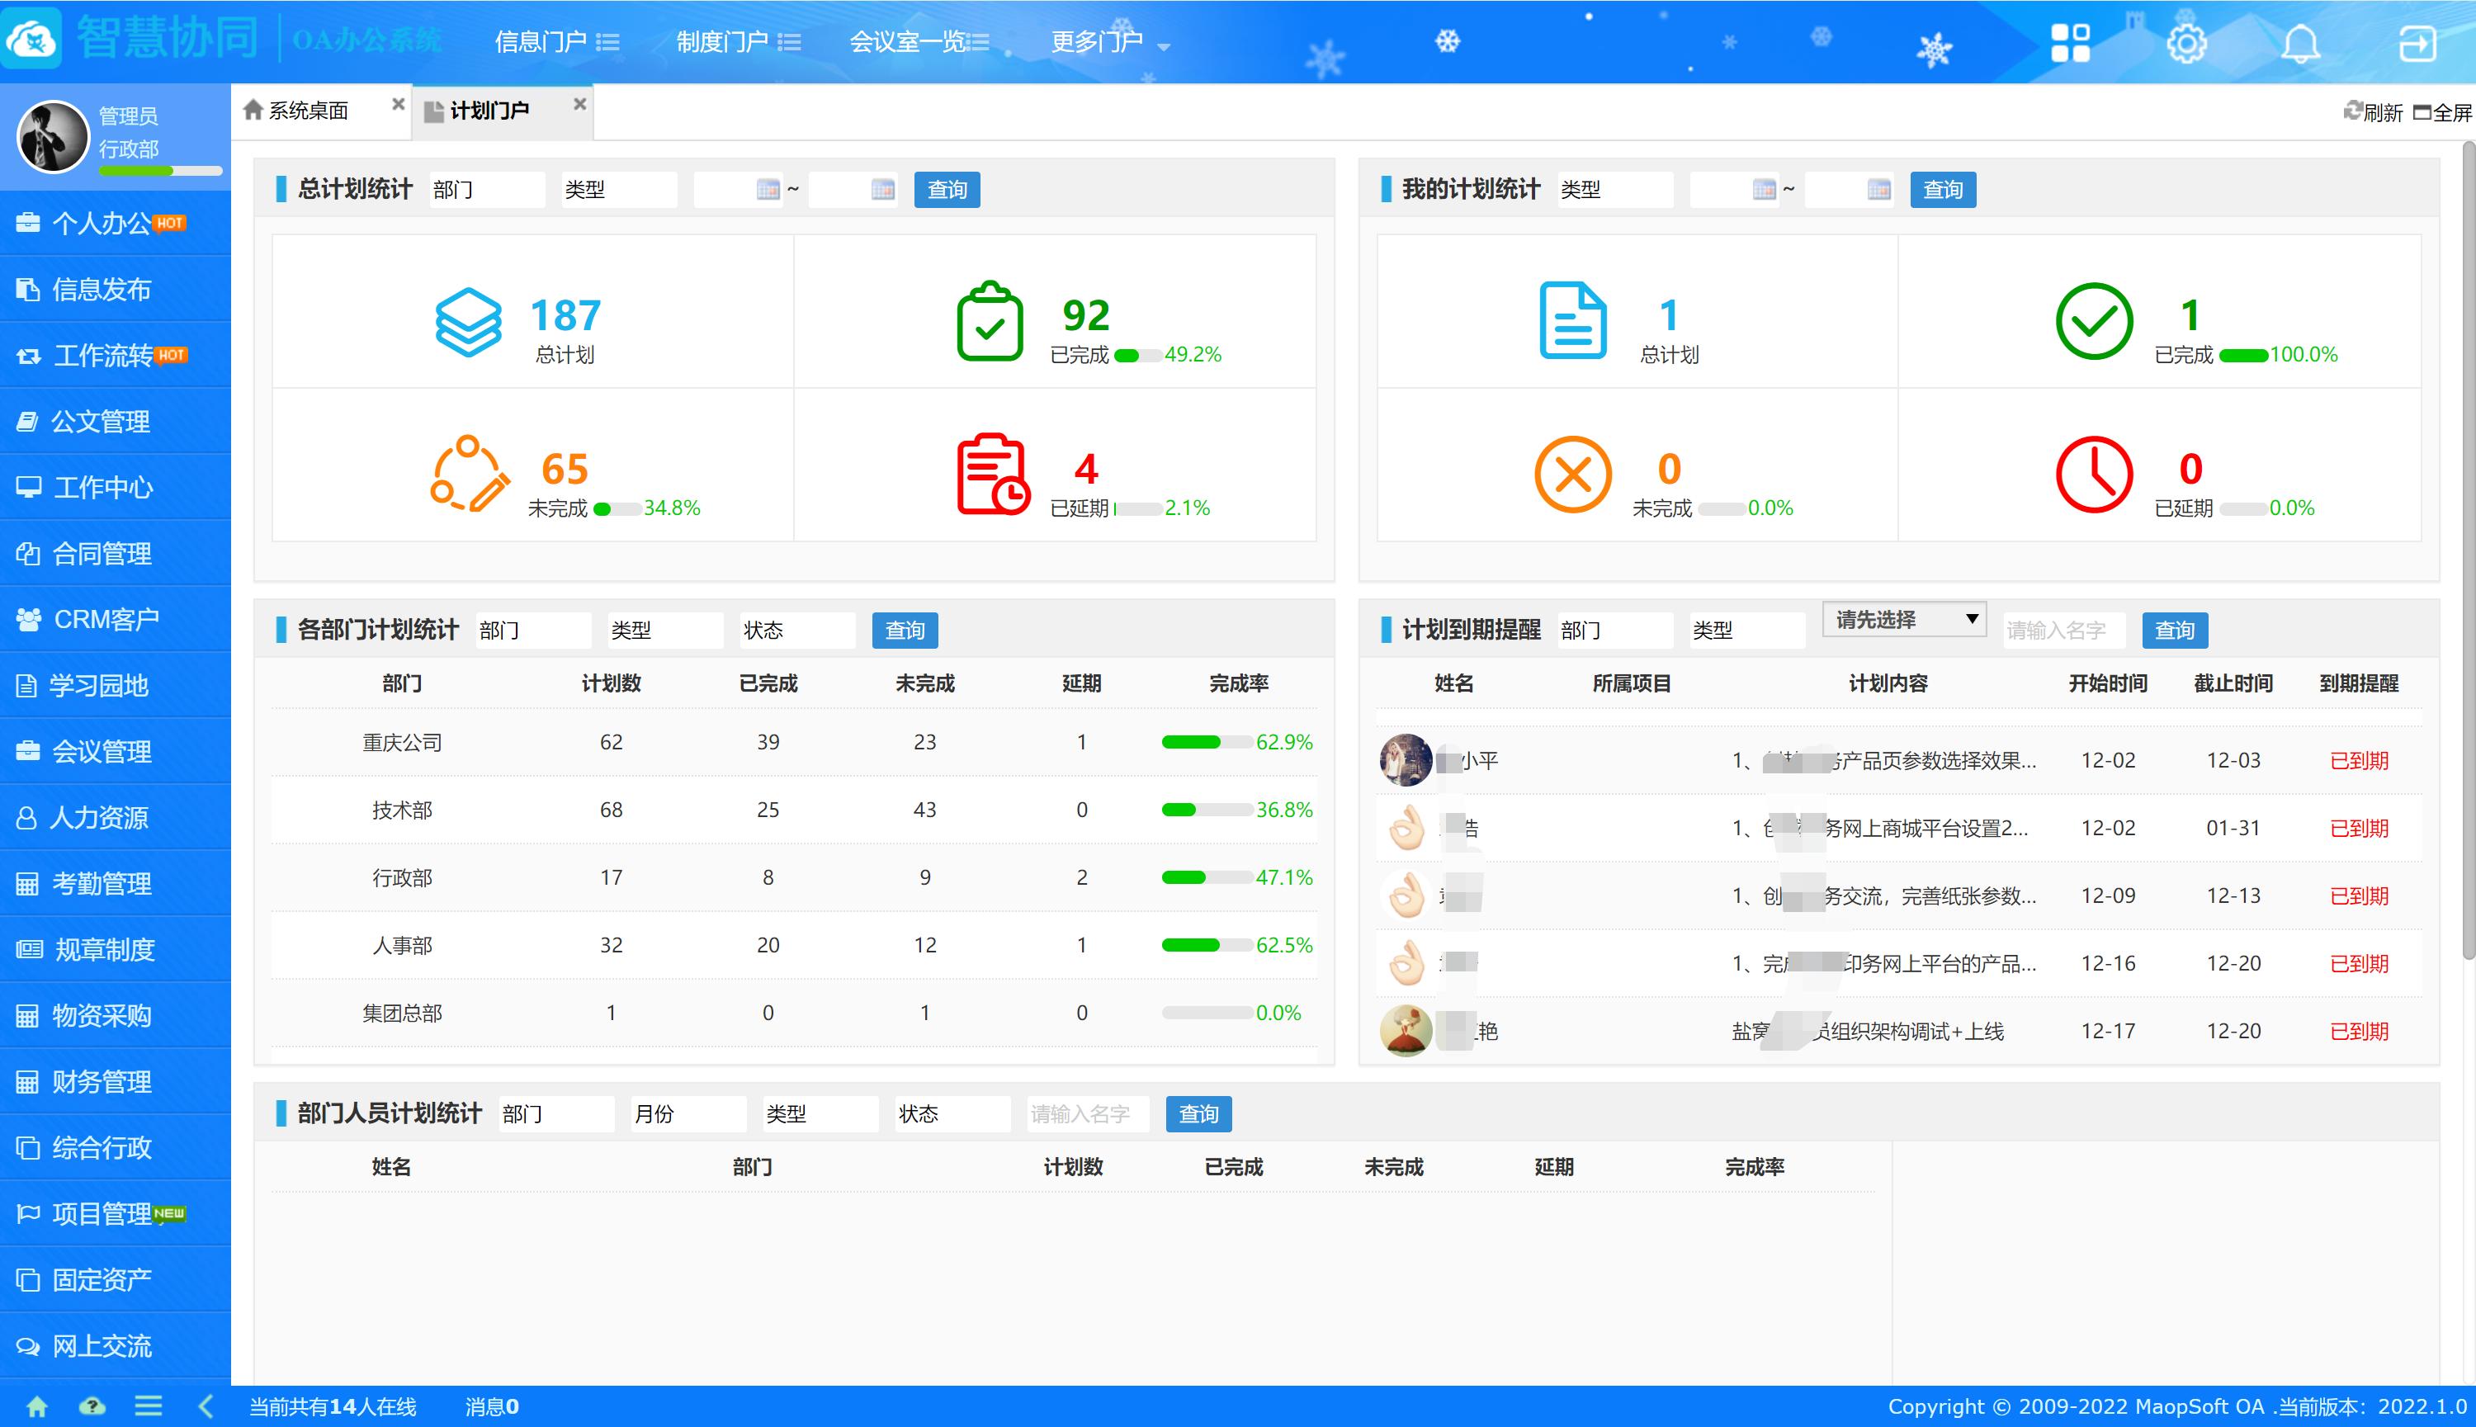Open the 请先选择 dropdown
The height and width of the screenshot is (1427, 2476).
pyautogui.click(x=1902, y=618)
